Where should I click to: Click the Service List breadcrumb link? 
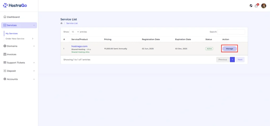pyautogui.click(x=72, y=23)
